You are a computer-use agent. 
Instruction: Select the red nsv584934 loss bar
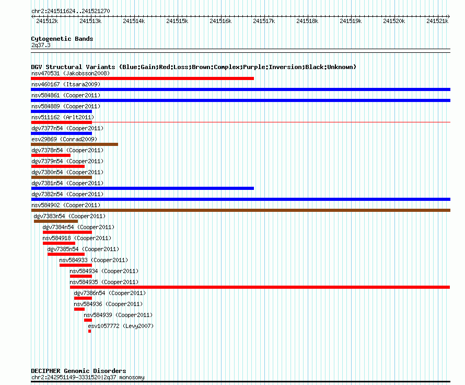pos(81,276)
